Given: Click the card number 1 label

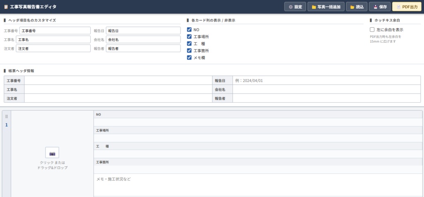Looking at the screenshot, I should point(7,125).
